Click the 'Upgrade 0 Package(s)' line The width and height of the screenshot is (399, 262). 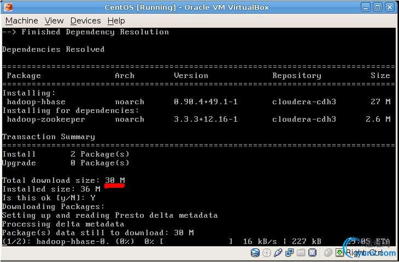pos(66,163)
